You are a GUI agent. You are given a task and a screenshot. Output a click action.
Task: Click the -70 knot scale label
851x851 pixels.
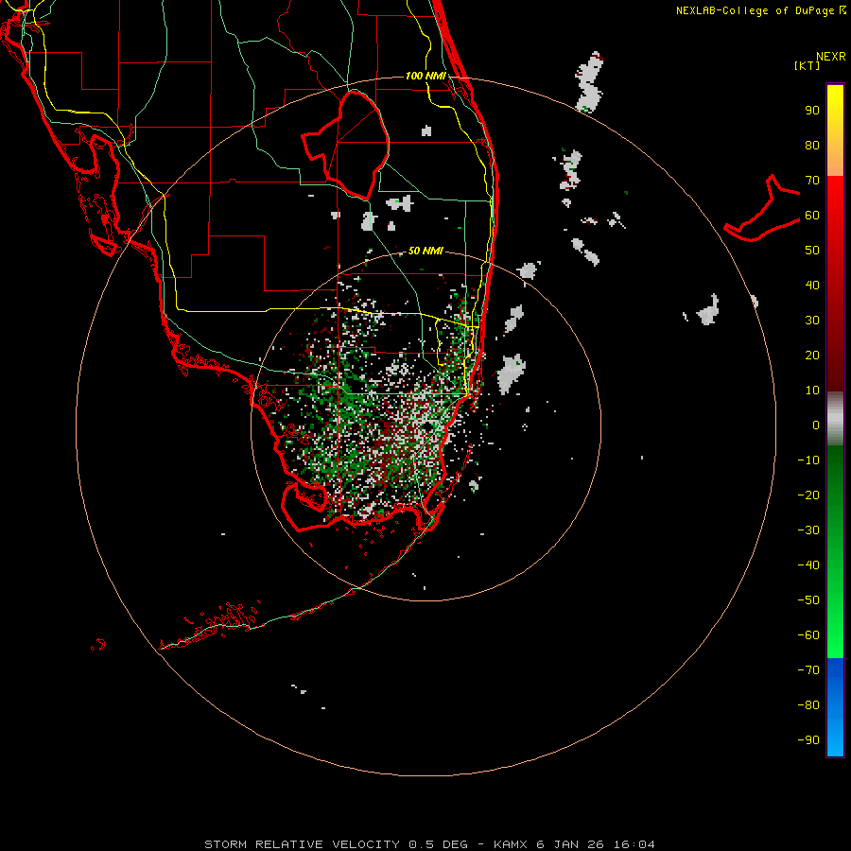808,670
